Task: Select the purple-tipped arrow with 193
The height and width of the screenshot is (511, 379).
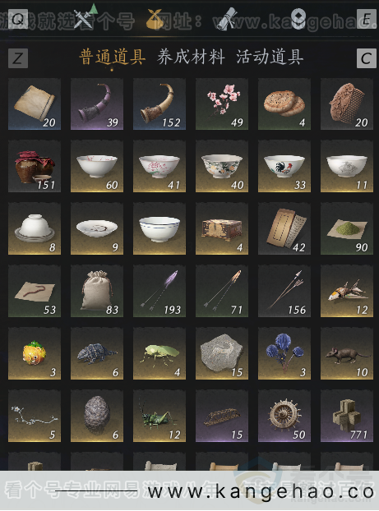Action: coord(159,291)
